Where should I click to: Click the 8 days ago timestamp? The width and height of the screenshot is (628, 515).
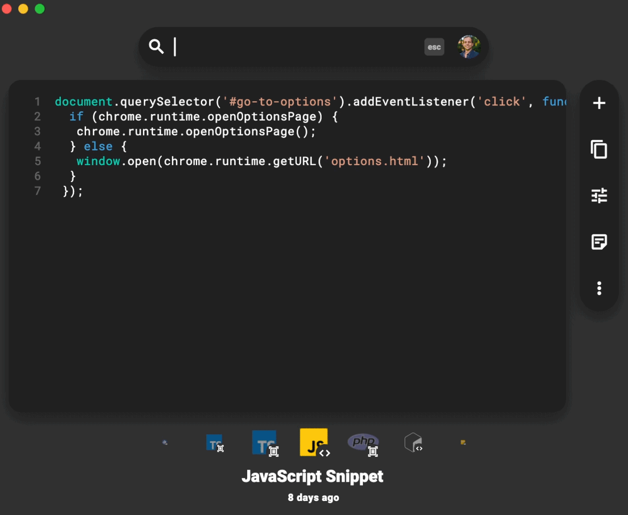pyautogui.click(x=314, y=498)
